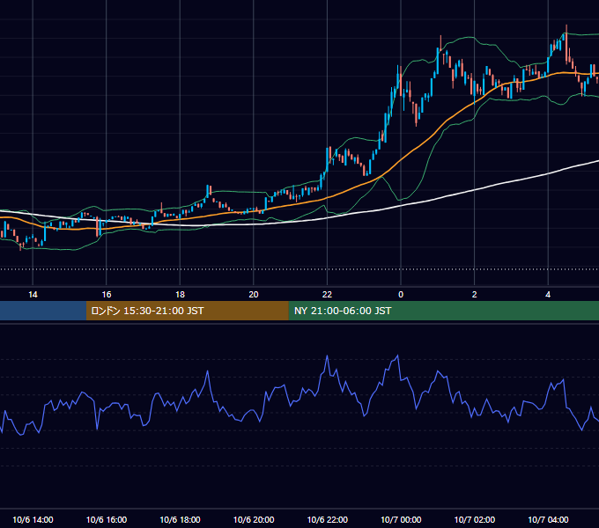The image size is (599, 528).
Task: Click the 10/6 16:00 date label
Action: click(107, 519)
